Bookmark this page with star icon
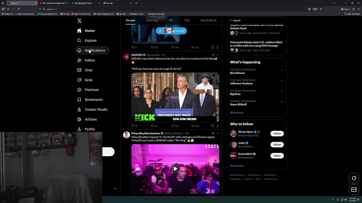This screenshot has height=203, width=362. 321,9
